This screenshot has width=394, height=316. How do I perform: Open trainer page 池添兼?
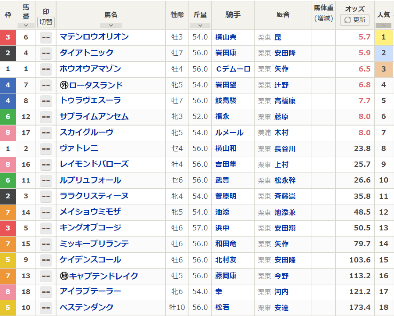(285, 212)
